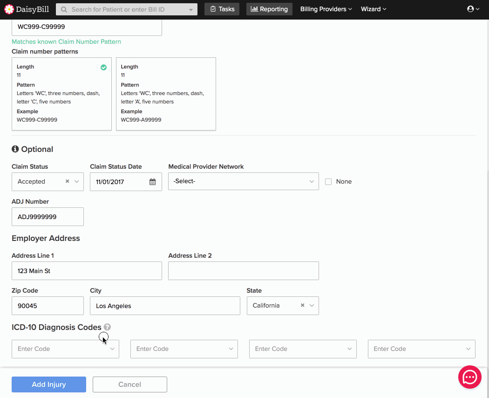Expand the State dropdown
This screenshot has height=398, width=489.
point(312,305)
